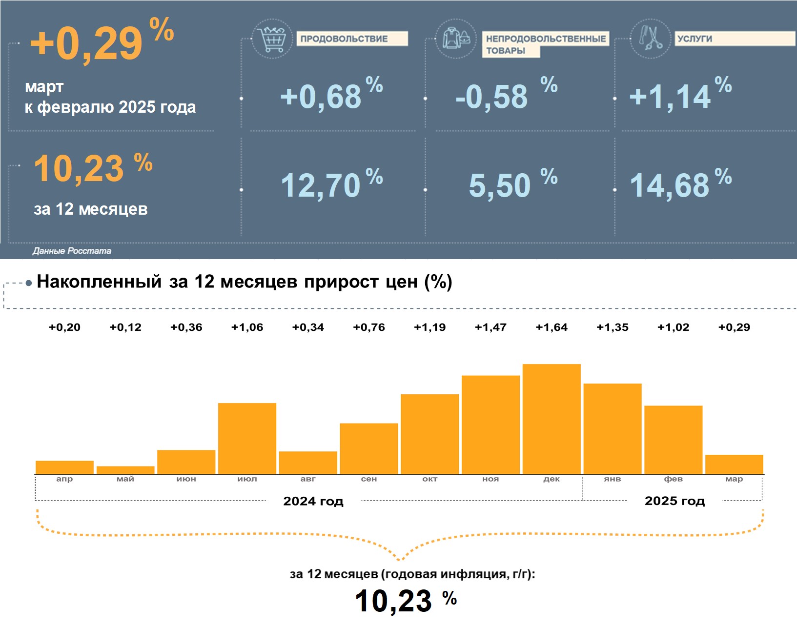Click the 12,70 % food annual value
This screenshot has height=627, width=797.
click(x=331, y=184)
